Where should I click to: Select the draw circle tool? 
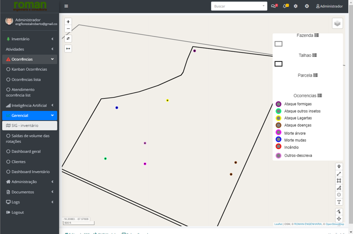339,195
